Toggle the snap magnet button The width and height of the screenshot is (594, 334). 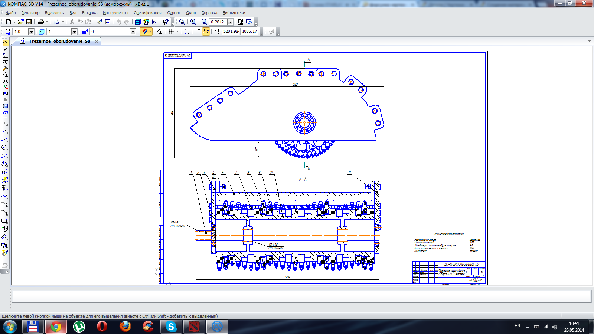pos(145,32)
